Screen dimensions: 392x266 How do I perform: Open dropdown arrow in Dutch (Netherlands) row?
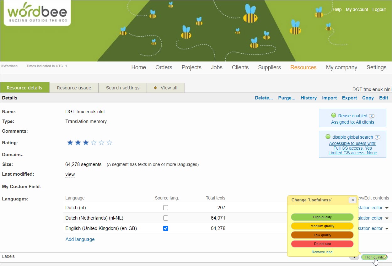(387, 218)
